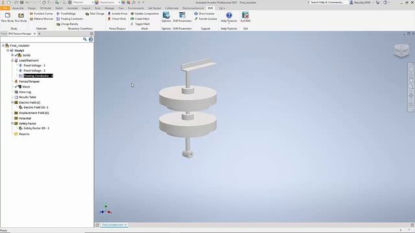This screenshot has width=415, height=233.
Task: Add a Floating Conductor boundary condition
Action: point(70,19)
